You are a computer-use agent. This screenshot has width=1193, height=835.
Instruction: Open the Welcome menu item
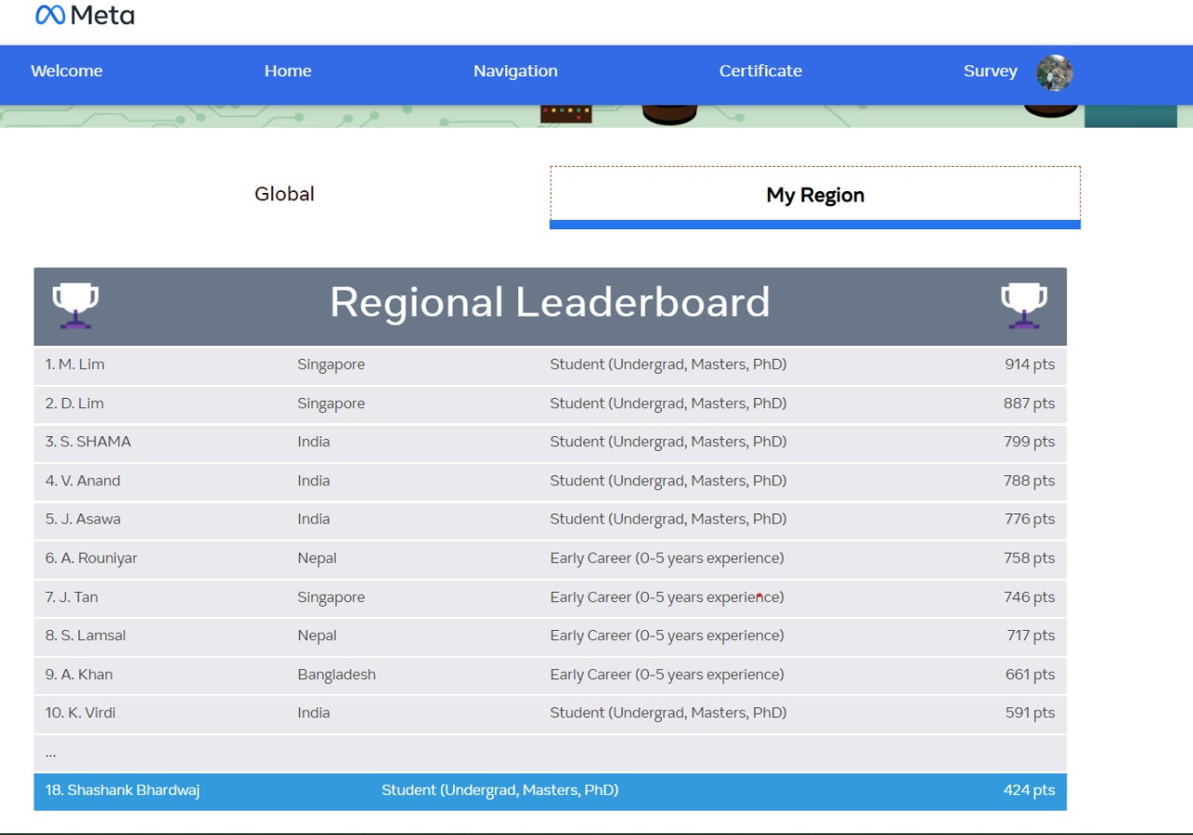tap(67, 72)
